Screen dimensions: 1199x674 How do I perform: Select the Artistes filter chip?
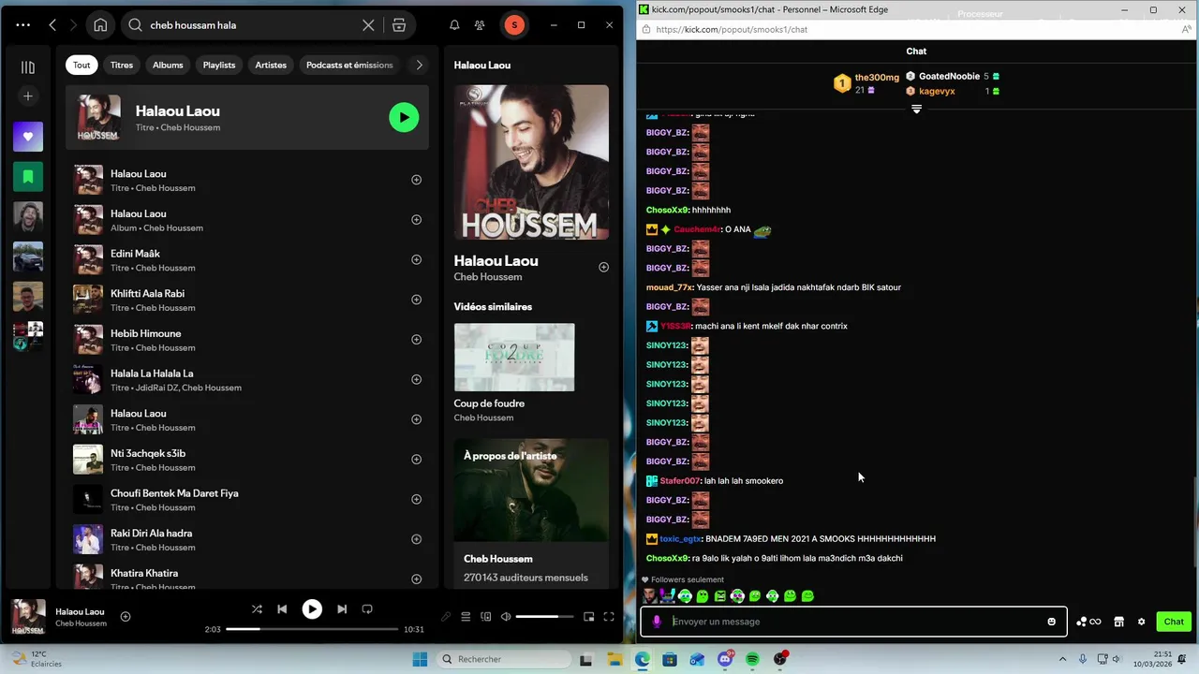tap(271, 65)
